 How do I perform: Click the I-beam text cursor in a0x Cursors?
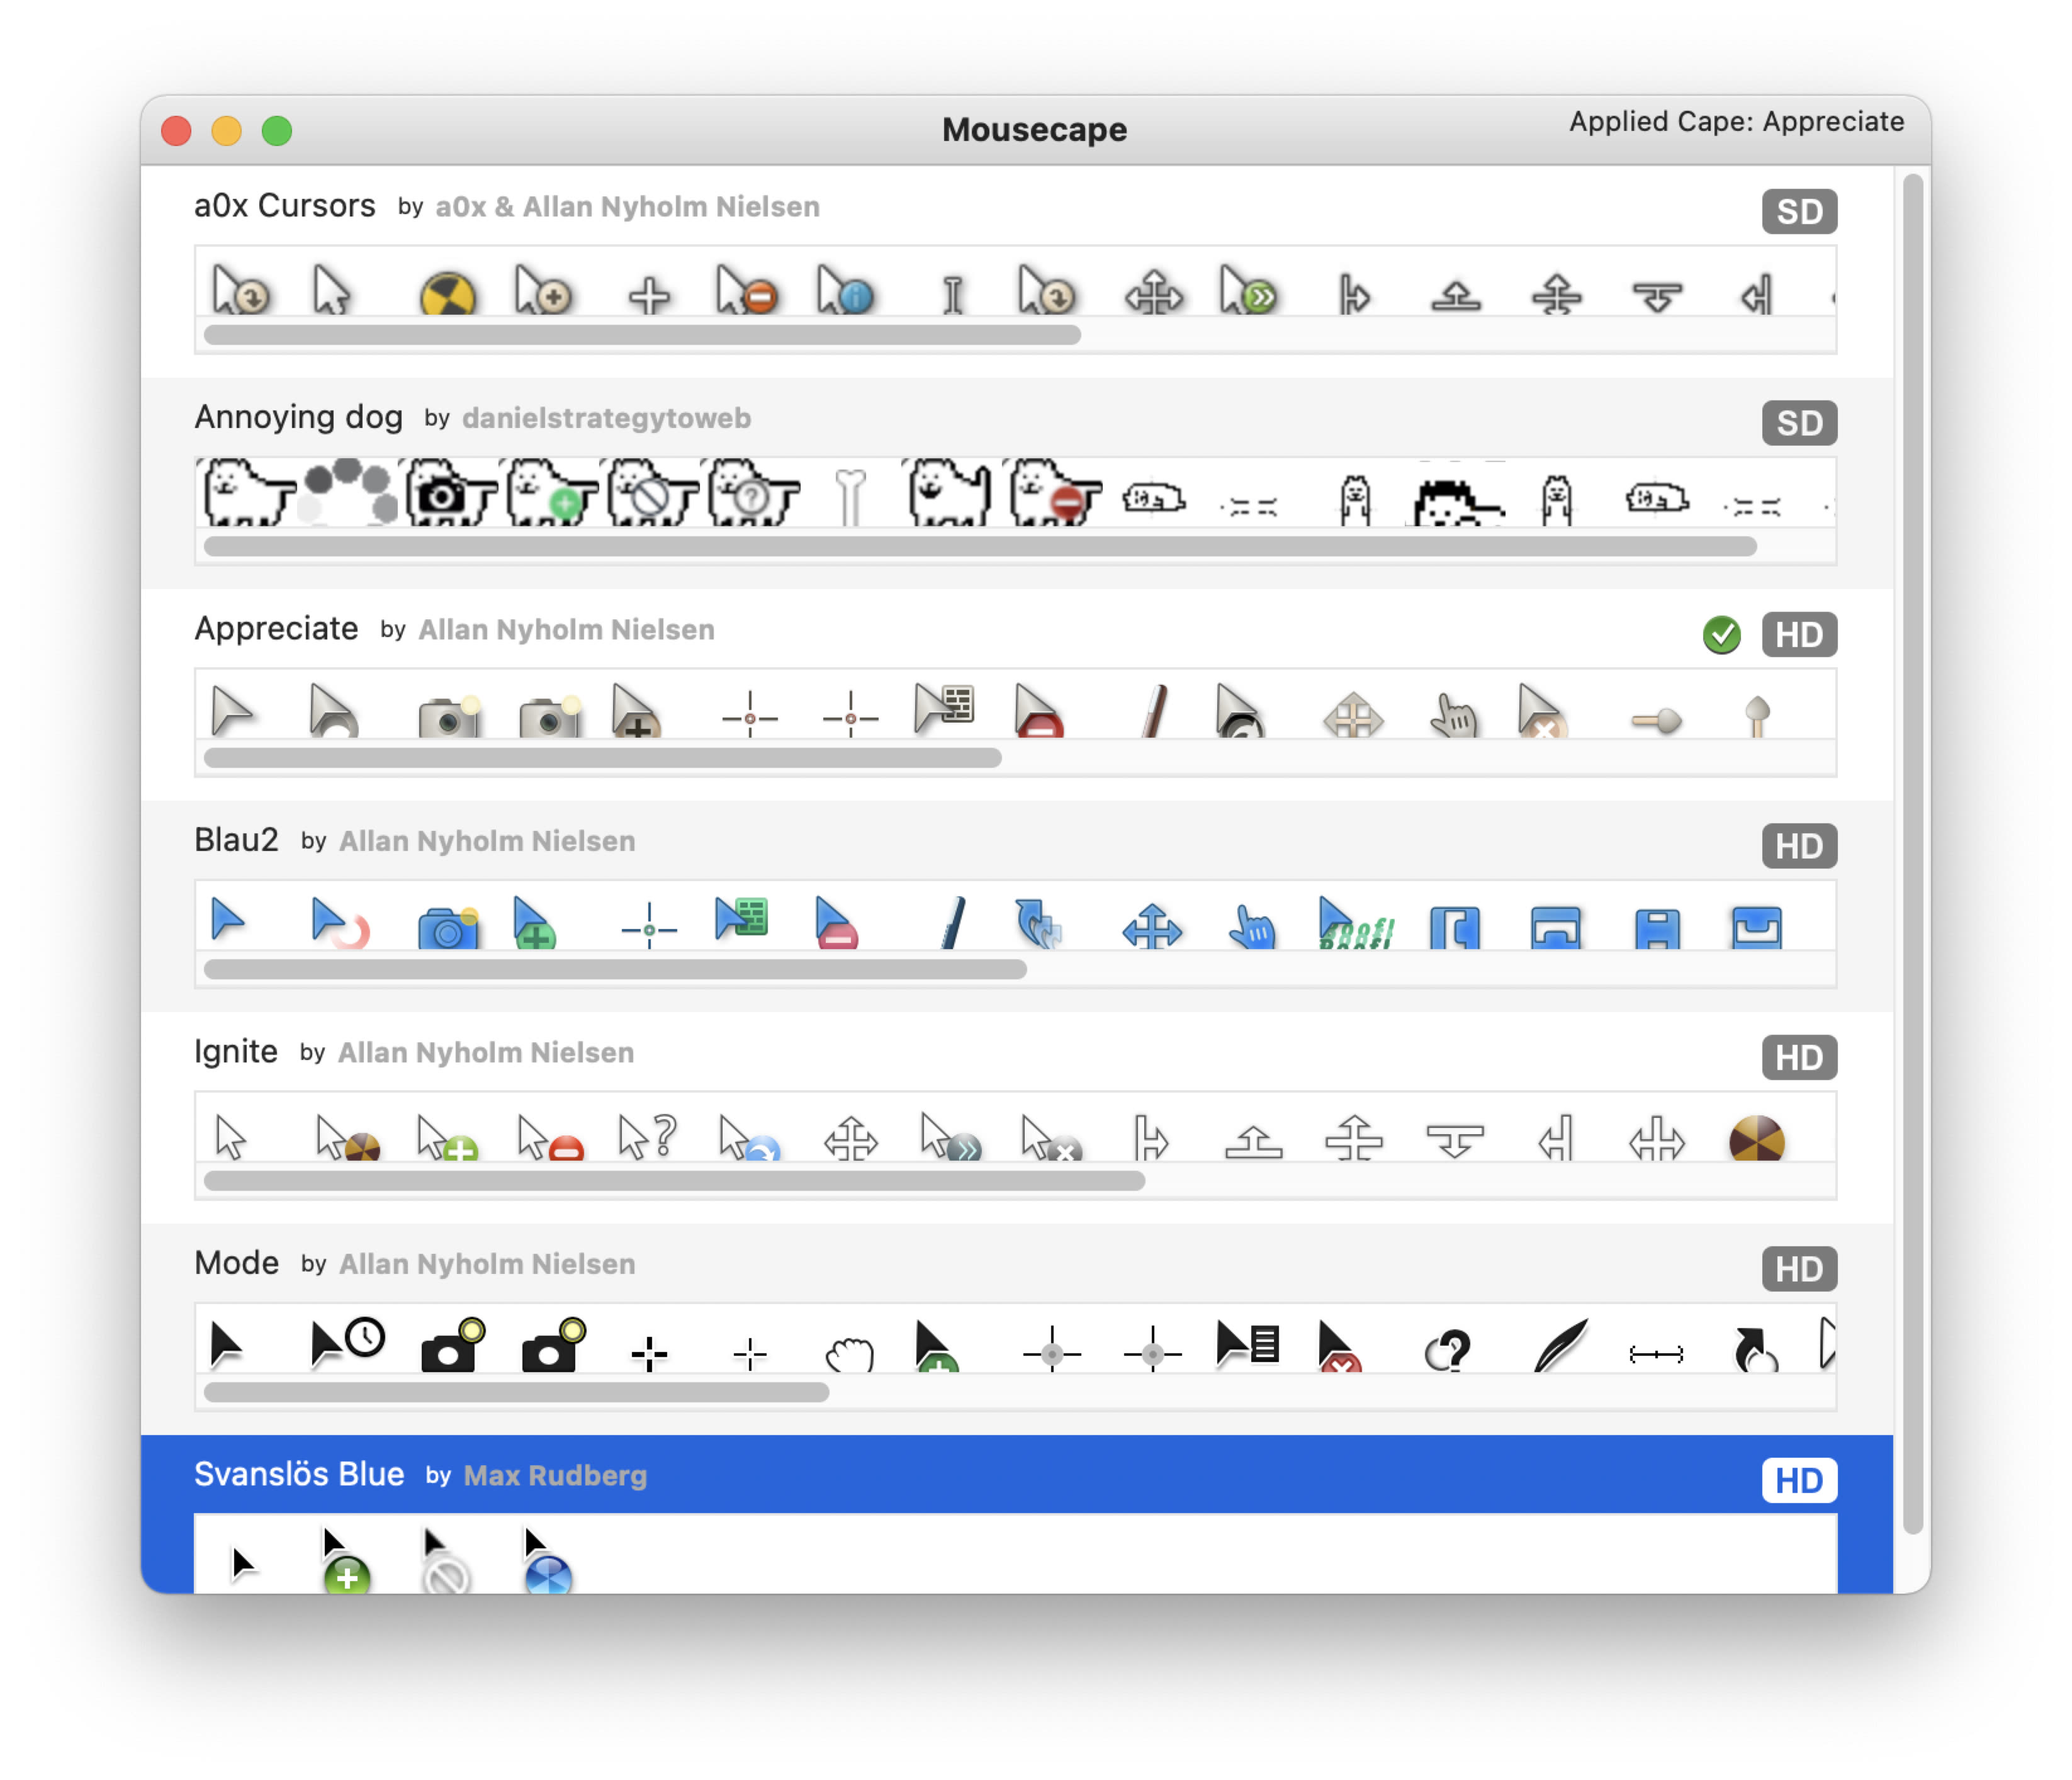click(952, 293)
